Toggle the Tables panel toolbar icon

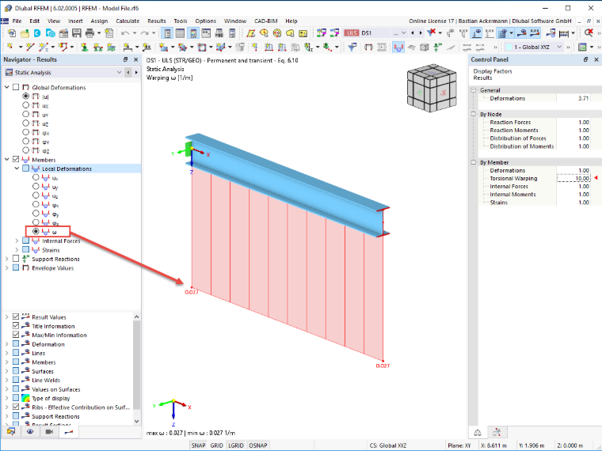[180, 33]
